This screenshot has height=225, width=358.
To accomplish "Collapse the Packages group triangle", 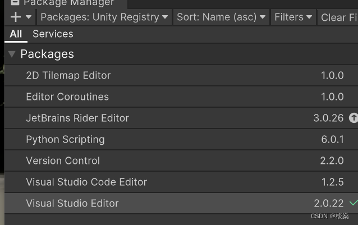I will coord(12,54).
